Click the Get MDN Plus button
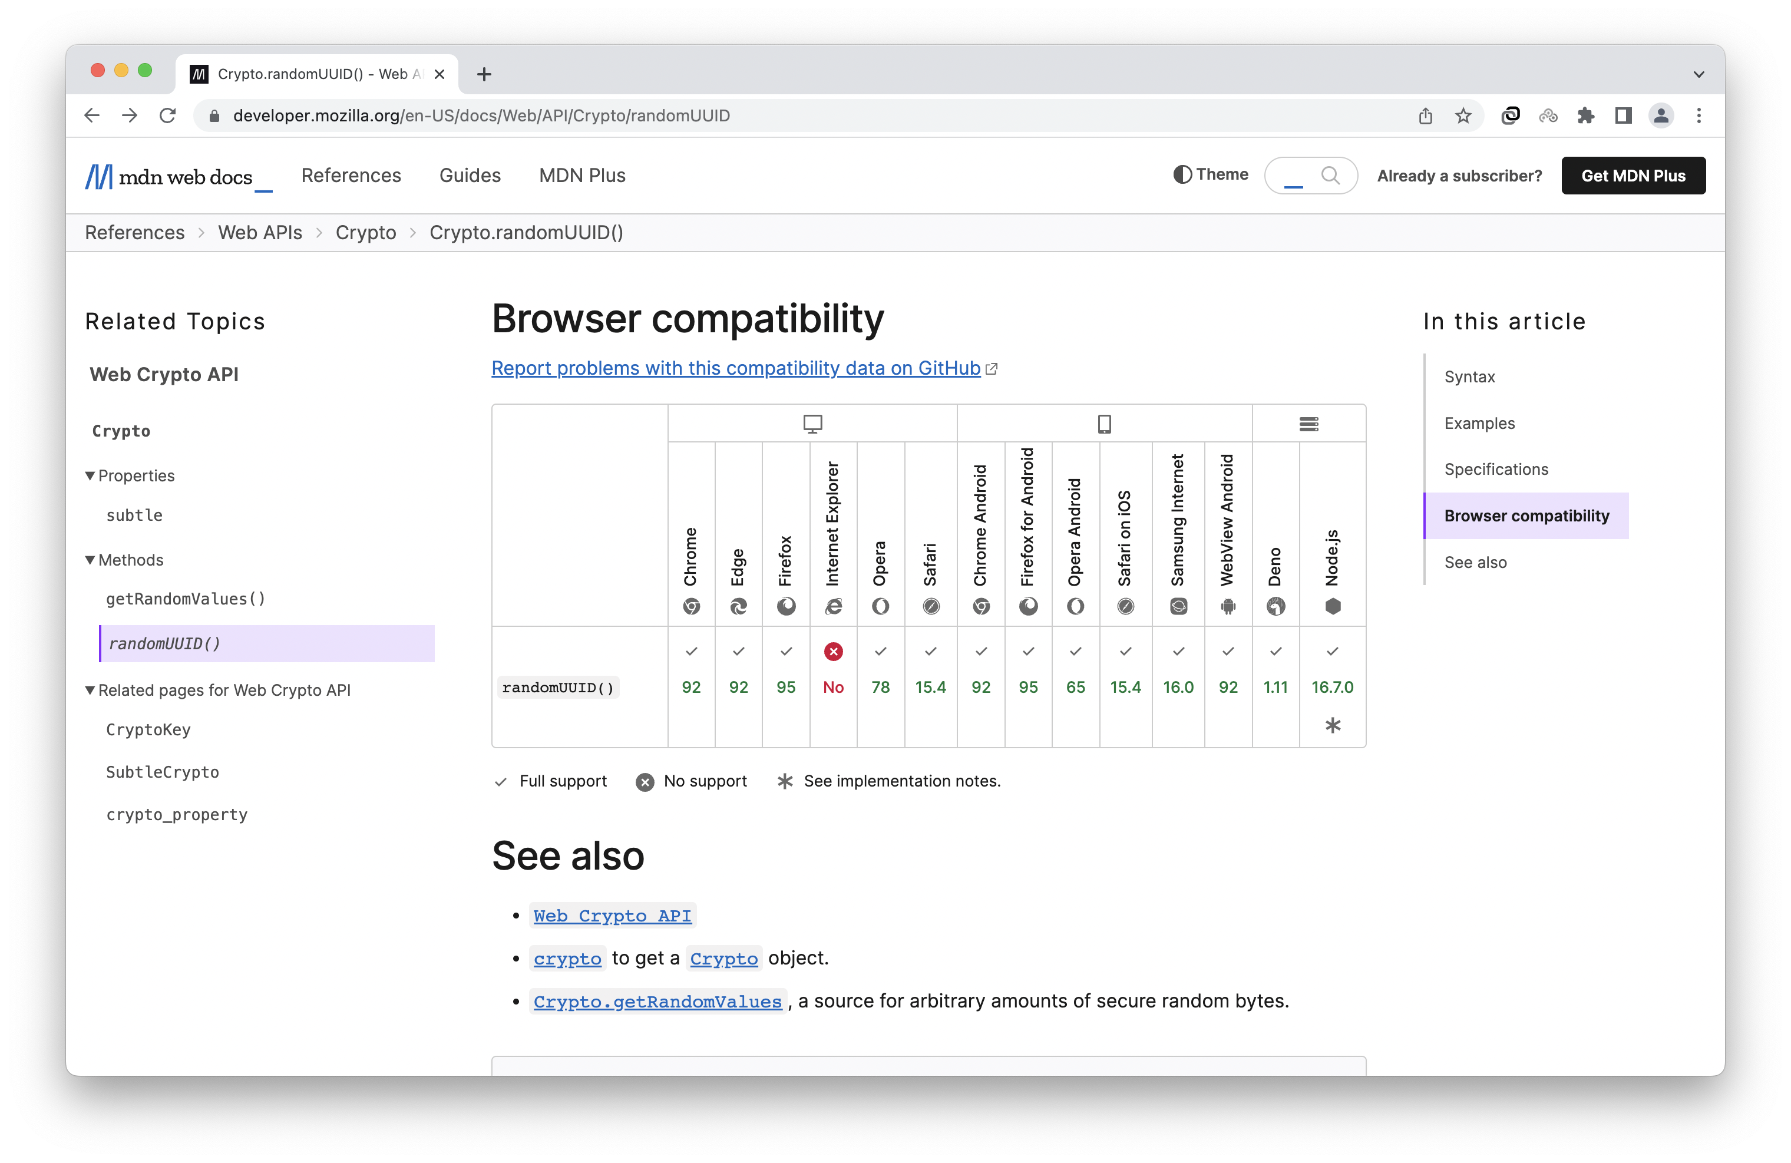Viewport: 1791px width, 1163px height. 1633,176
